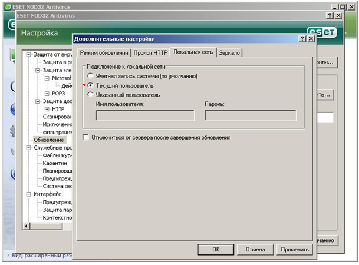Click help icon of the ESET Настройка window
Image resolution: width=359 pixels, height=265 pixels.
330,15
